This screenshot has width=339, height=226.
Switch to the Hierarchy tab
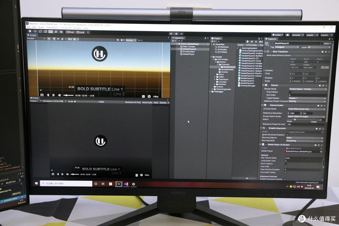(178, 38)
